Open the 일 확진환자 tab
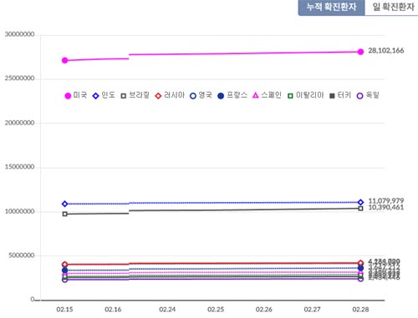 point(393,8)
